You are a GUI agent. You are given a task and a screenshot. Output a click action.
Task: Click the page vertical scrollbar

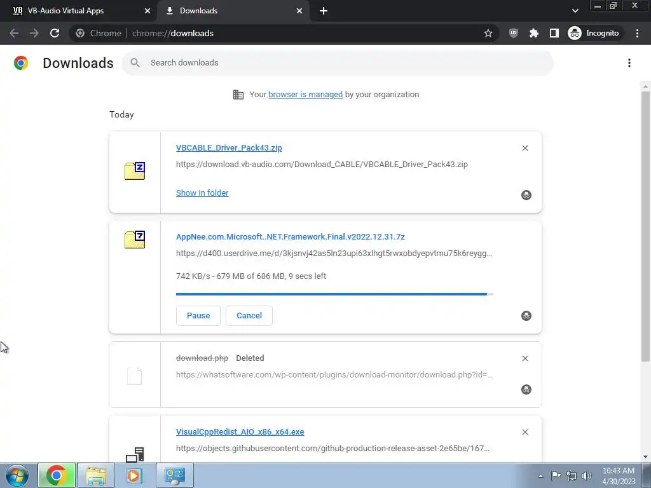click(645, 226)
